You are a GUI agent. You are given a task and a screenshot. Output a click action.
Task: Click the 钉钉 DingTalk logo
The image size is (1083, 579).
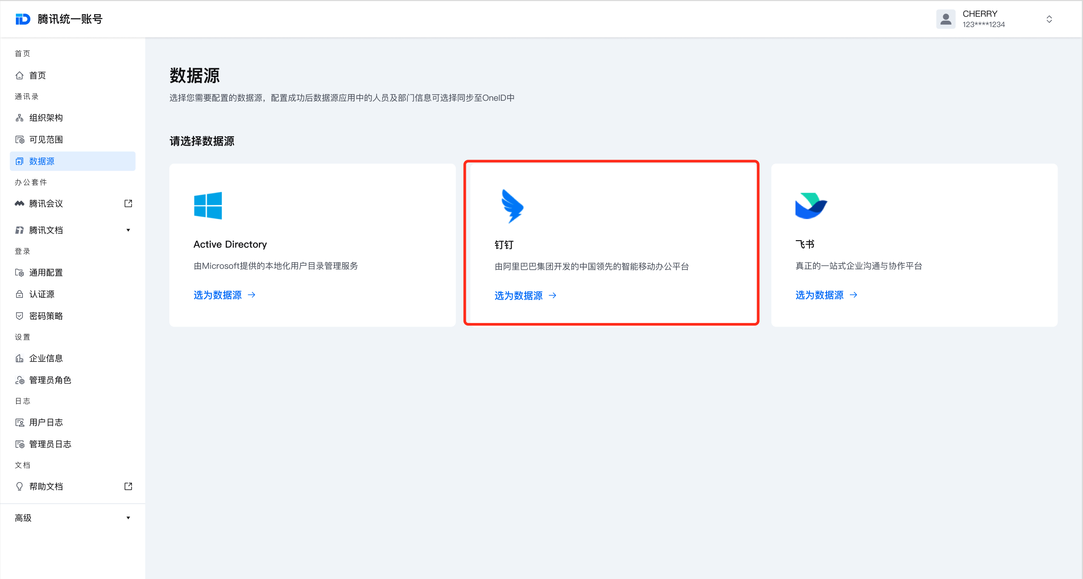[512, 206]
